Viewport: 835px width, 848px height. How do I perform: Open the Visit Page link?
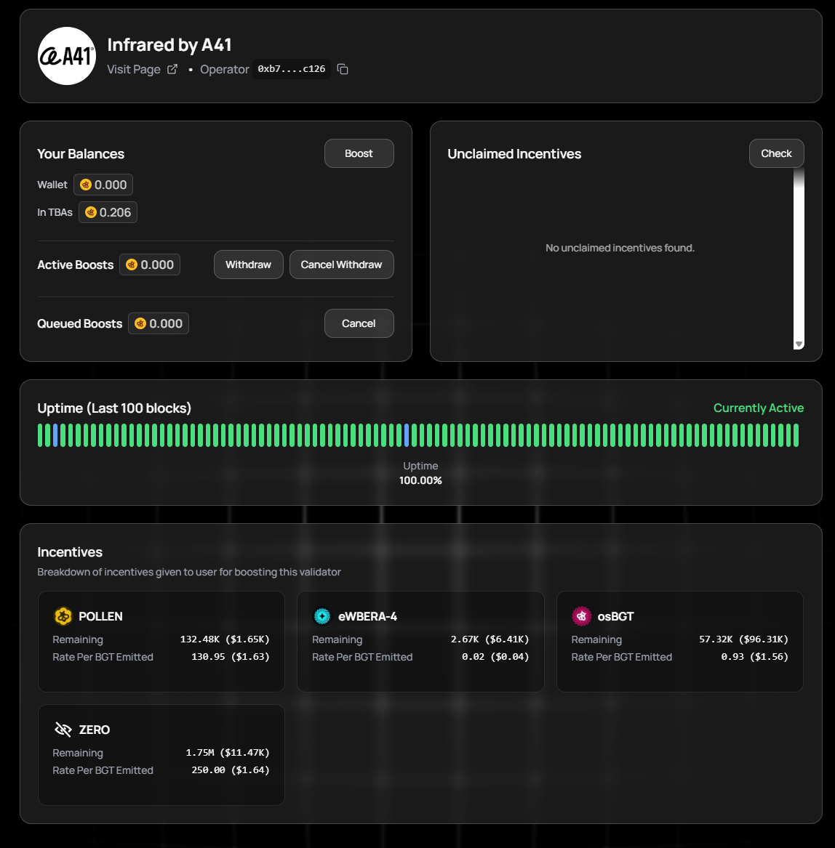[134, 69]
